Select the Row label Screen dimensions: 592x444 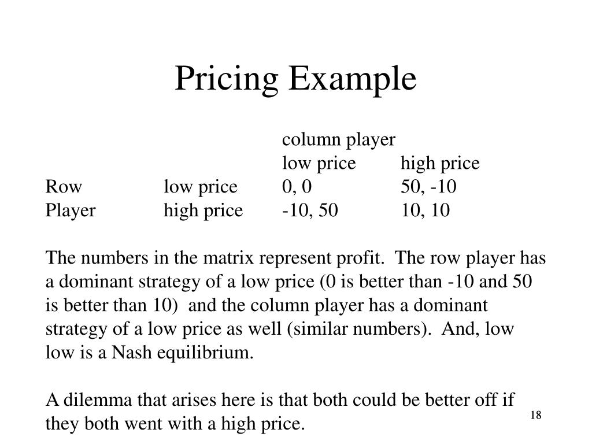[64, 187]
